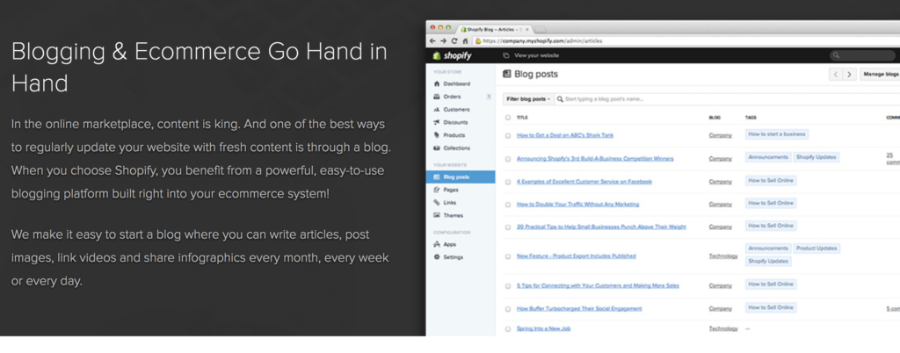Click the browser home icon

[464, 41]
